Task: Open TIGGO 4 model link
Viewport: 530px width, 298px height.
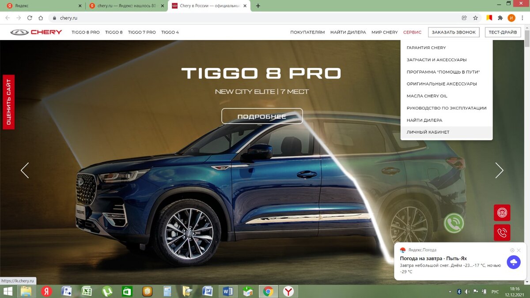Action: point(170,32)
